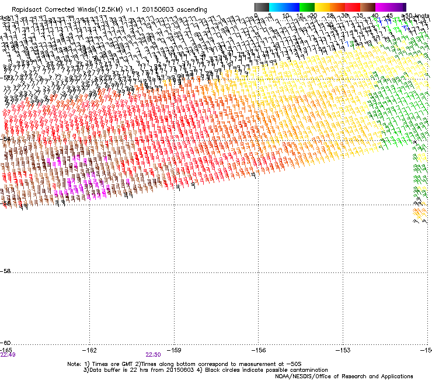The image size is (432, 380).
Task: Click the -159 longitude axis label
Action: pyautogui.click(x=174, y=350)
